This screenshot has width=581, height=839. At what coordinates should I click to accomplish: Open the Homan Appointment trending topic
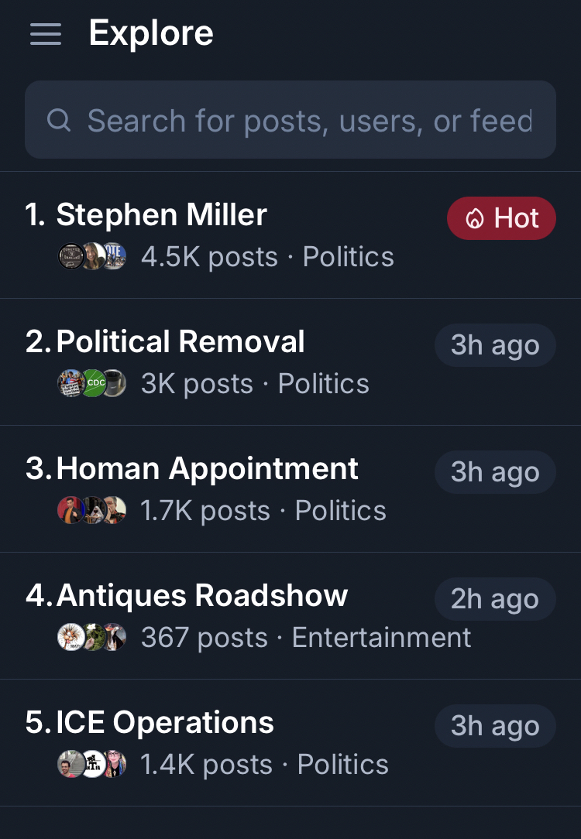(208, 469)
